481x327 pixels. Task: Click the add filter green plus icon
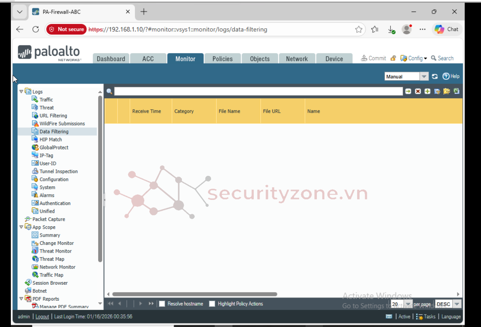(427, 91)
